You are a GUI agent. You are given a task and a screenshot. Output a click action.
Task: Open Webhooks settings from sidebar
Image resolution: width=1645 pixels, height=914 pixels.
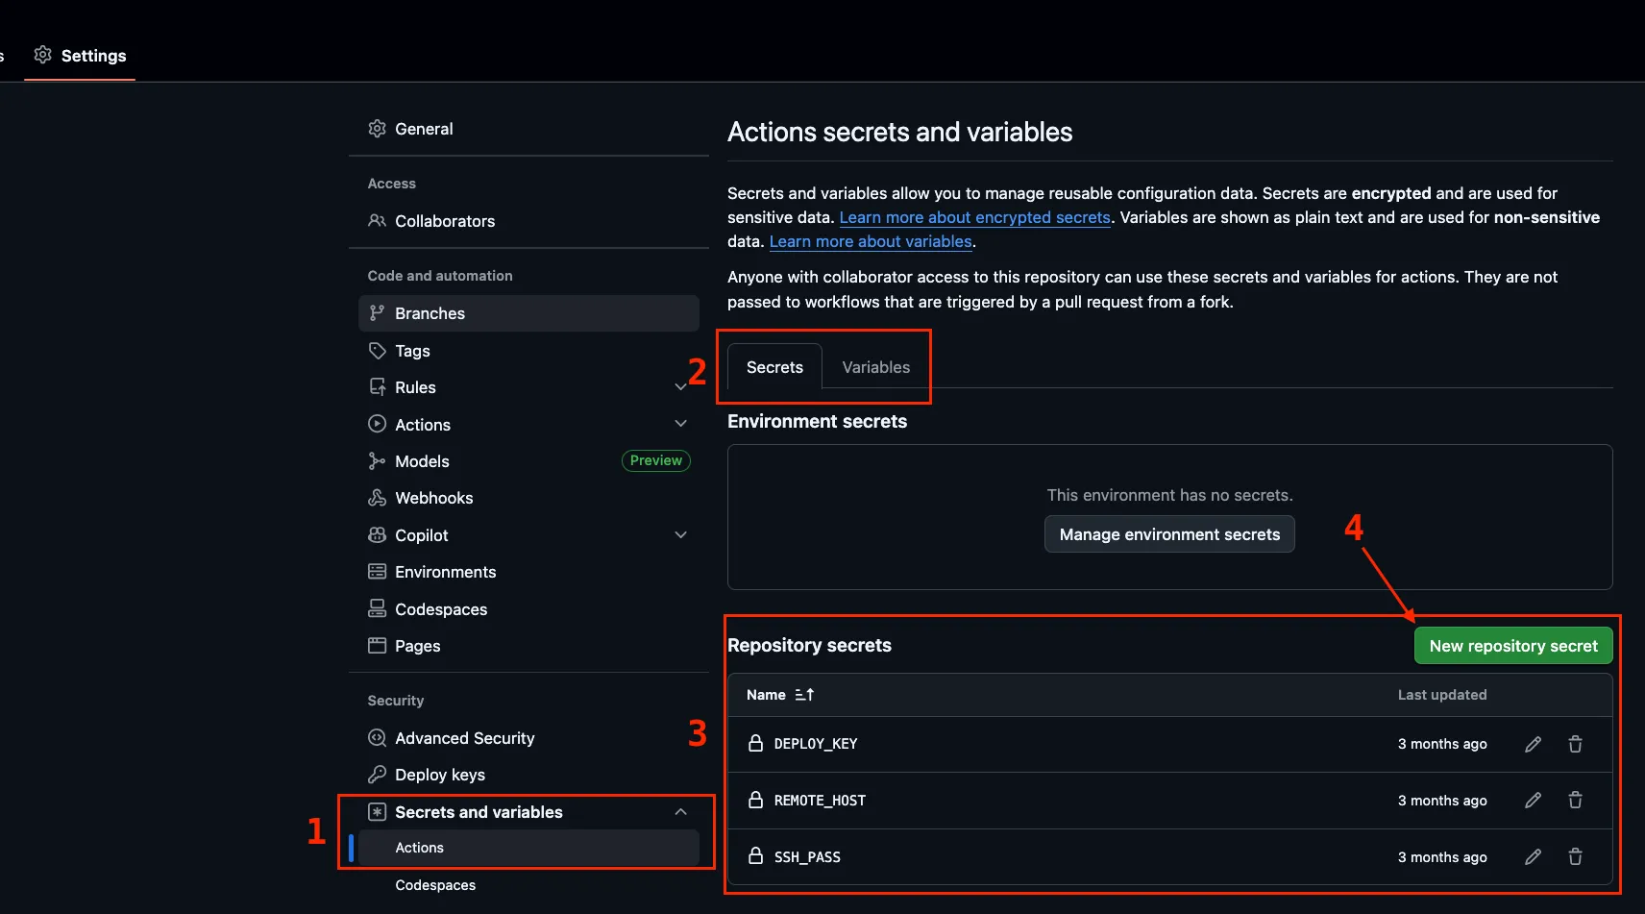coord(433,498)
